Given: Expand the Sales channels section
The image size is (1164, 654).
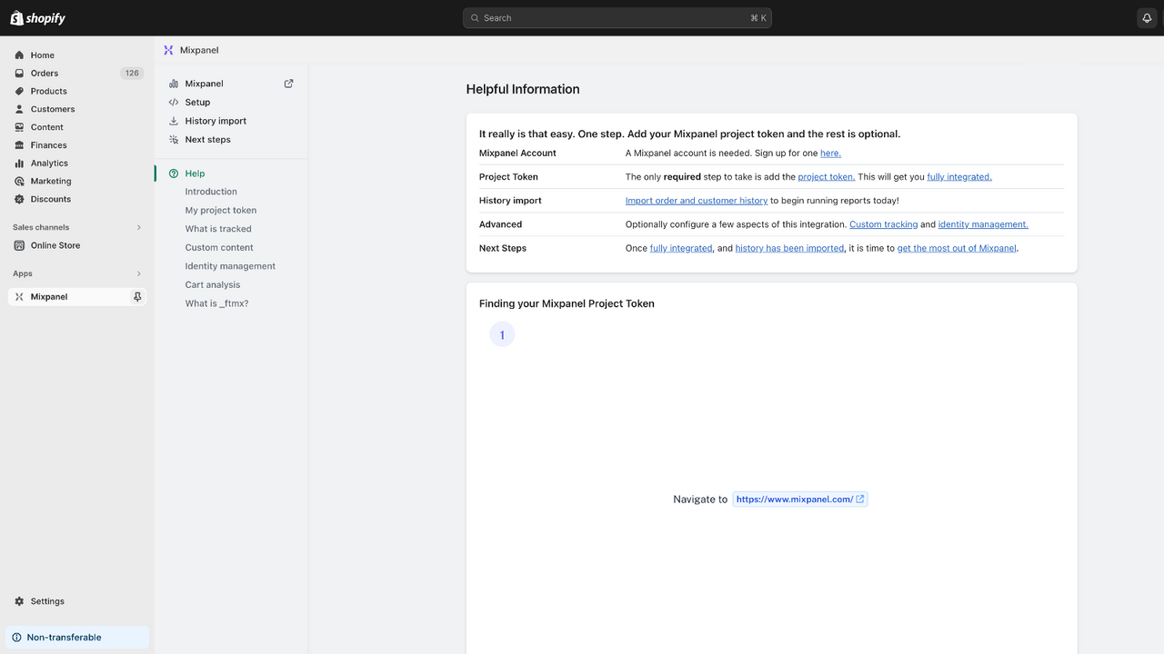Looking at the screenshot, I should click(x=139, y=227).
